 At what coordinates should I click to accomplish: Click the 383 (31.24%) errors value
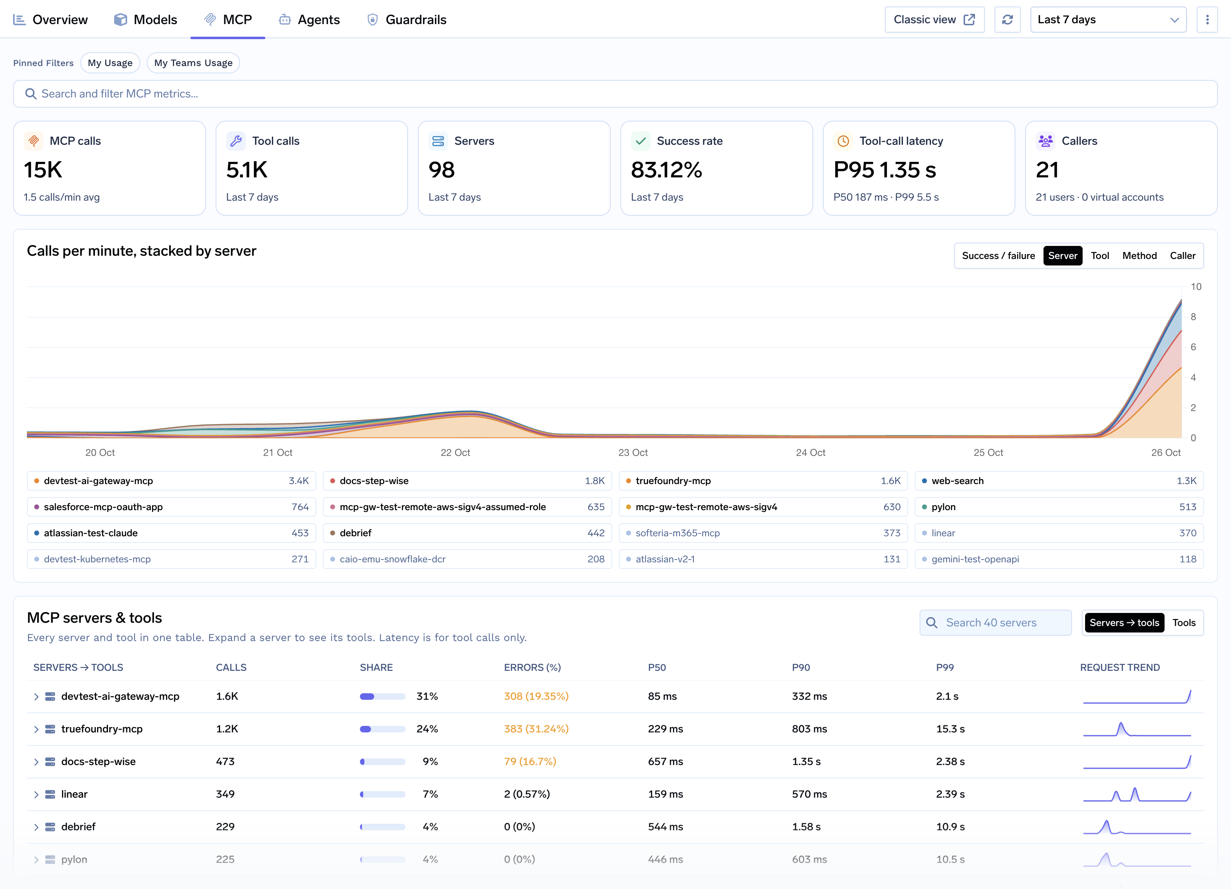point(536,729)
